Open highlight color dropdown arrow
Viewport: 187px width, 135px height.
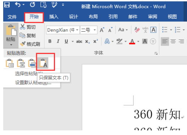pos(126,42)
